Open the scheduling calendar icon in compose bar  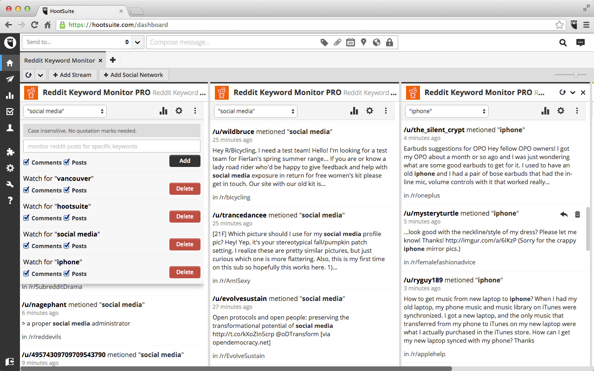click(350, 43)
